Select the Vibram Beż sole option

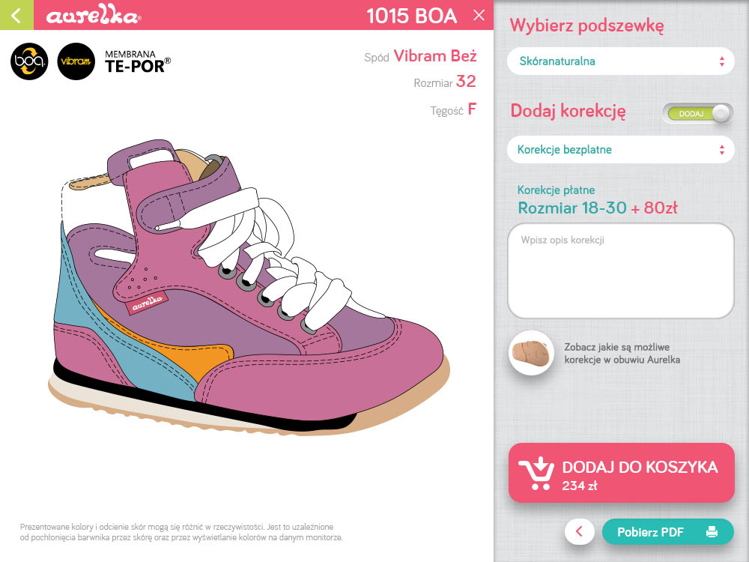point(435,56)
